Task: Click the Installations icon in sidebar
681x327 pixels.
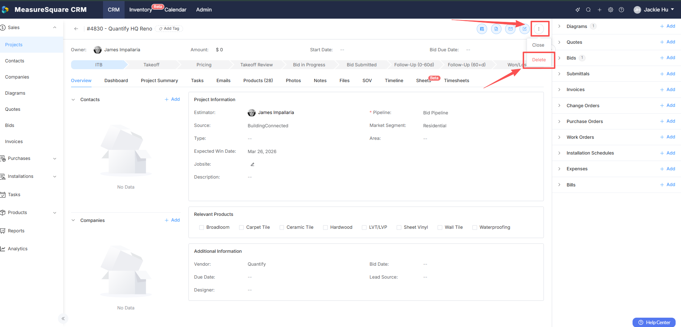Action: [3, 176]
